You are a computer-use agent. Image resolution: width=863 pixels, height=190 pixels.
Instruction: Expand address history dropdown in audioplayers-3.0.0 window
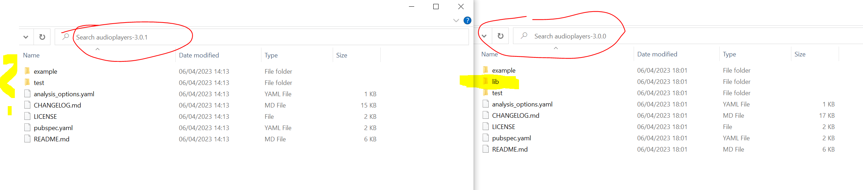[484, 36]
